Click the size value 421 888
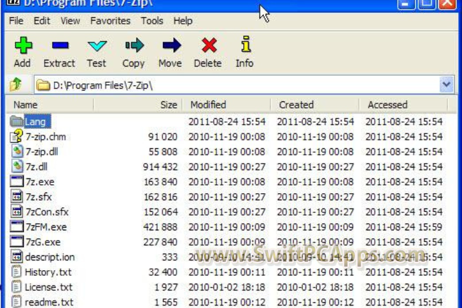The image size is (462, 308). (x=160, y=227)
